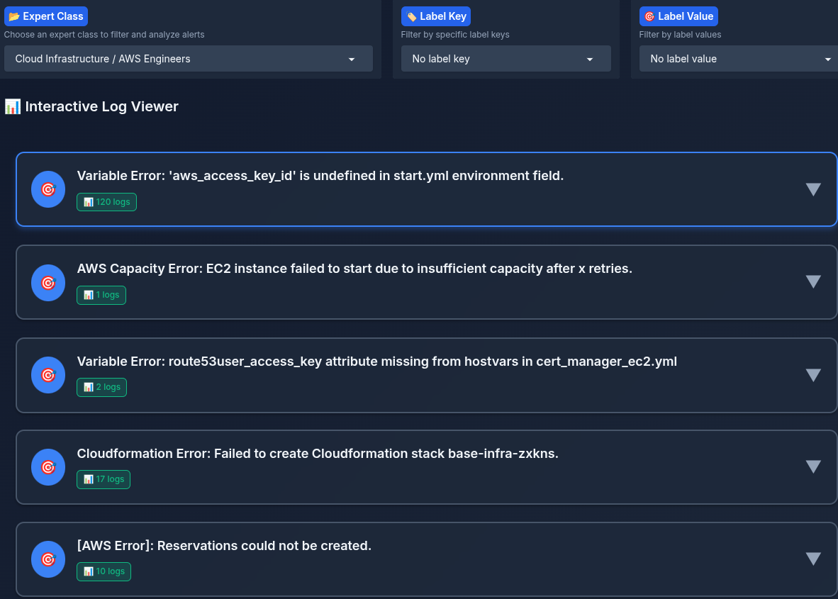838x599 pixels.
Task: Open the 'No label key' dropdown
Action: 505,59
